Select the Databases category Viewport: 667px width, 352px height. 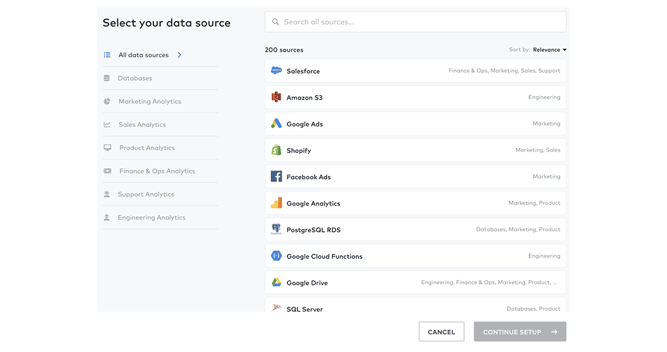[135, 78]
